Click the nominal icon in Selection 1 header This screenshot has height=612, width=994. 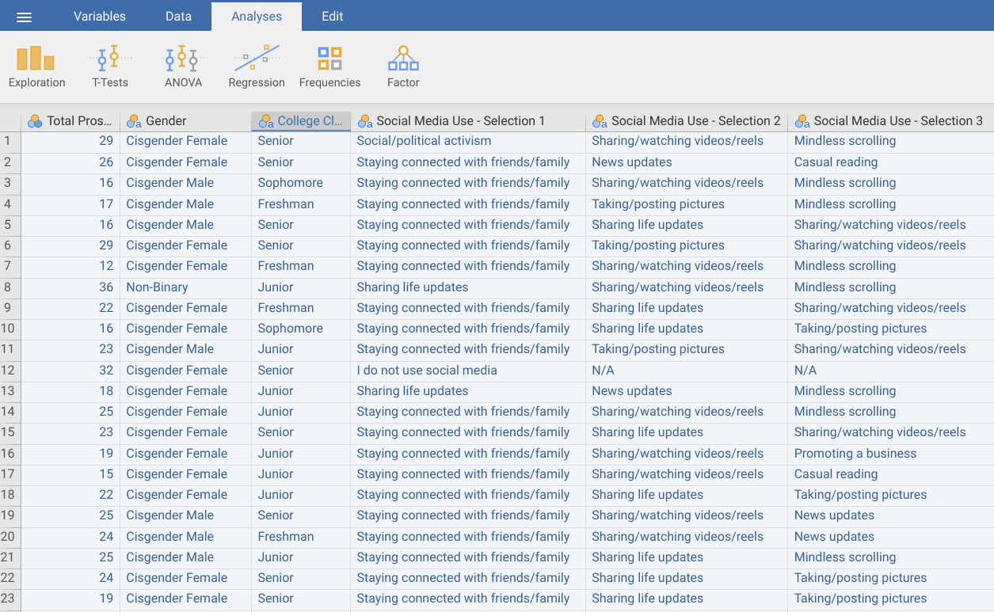(x=364, y=121)
